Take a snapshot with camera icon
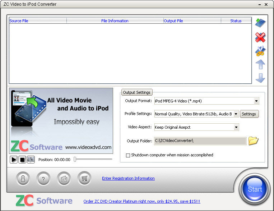 (31, 160)
